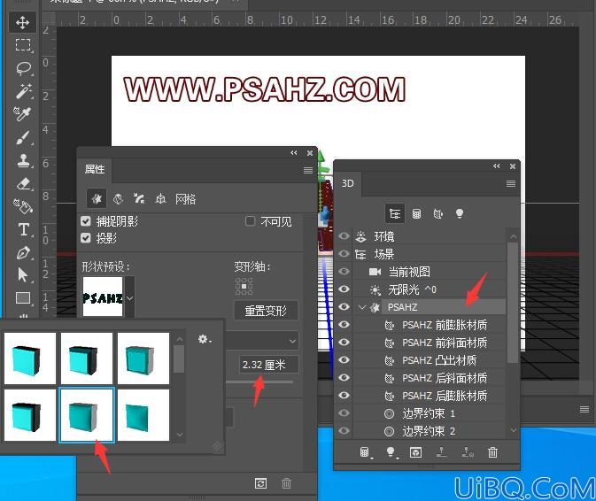Select the Eyedropper tool
596x501 pixels.
pyautogui.click(x=23, y=113)
